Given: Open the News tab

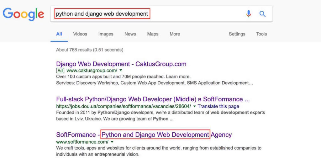Looking at the screenshot, I should coord(130,34).
